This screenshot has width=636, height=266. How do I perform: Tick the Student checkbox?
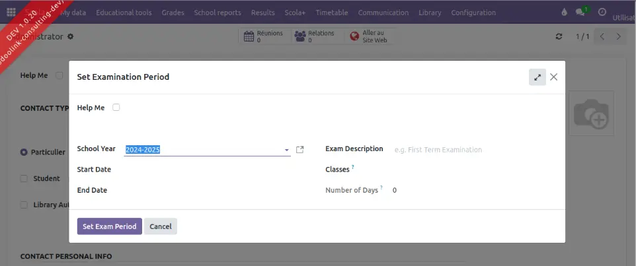[x=24, y=178]
